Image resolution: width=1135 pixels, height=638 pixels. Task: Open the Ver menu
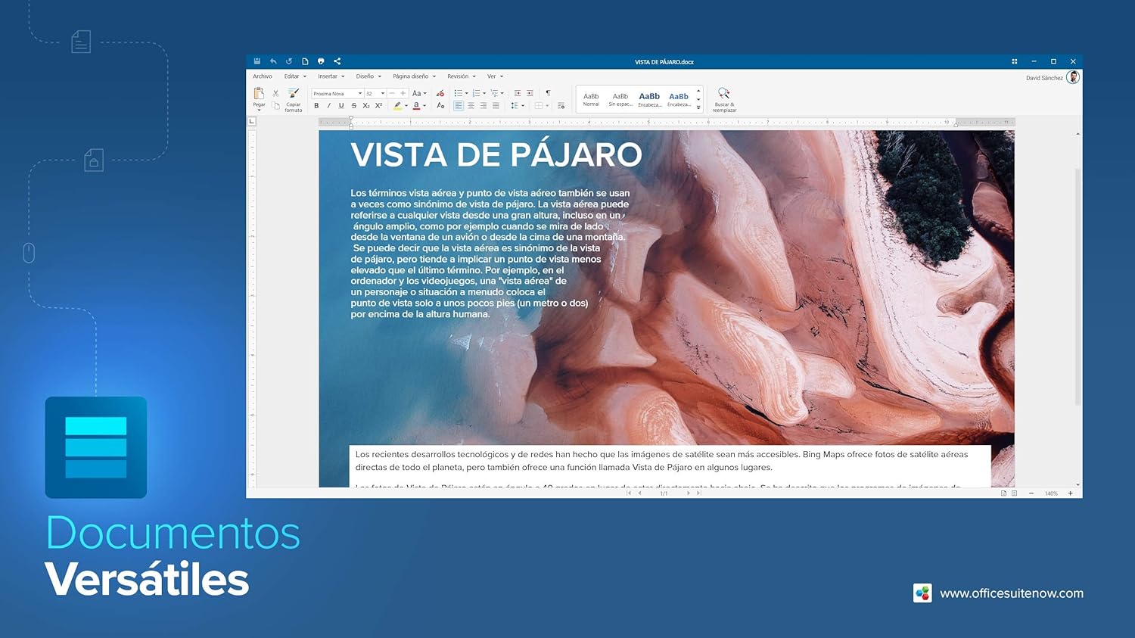tap(495, 76)
